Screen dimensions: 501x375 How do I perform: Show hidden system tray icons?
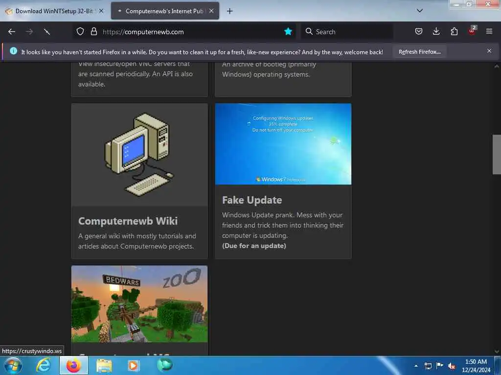(x=416, y=366)
